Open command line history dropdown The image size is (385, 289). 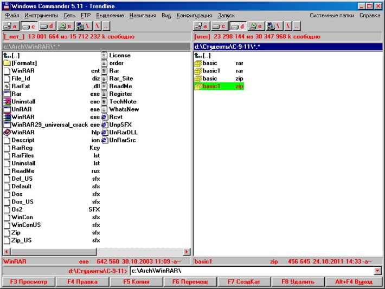point(377,271)
